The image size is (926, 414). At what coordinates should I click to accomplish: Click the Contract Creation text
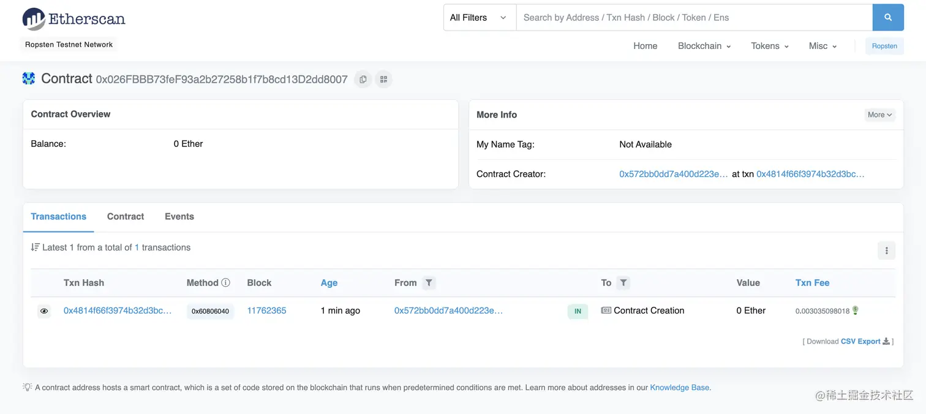coord(649,310)
